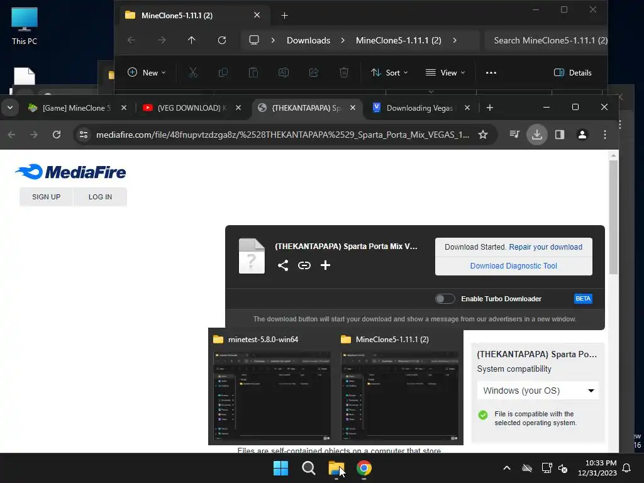Open This PC desktop icon
644x483 pixels.
pos(25,26)
